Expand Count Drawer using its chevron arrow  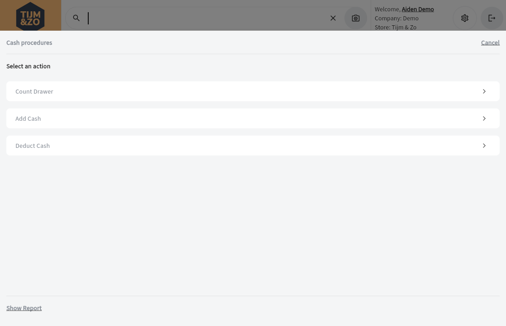(484, 91)
